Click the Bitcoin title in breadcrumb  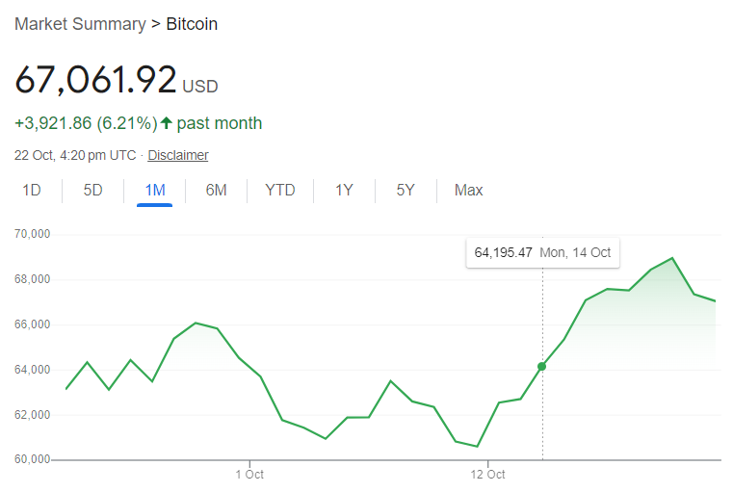point(192,23)
